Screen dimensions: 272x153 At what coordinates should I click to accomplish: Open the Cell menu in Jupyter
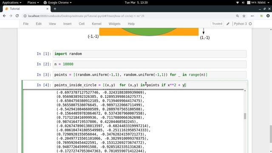click(82, 24)
